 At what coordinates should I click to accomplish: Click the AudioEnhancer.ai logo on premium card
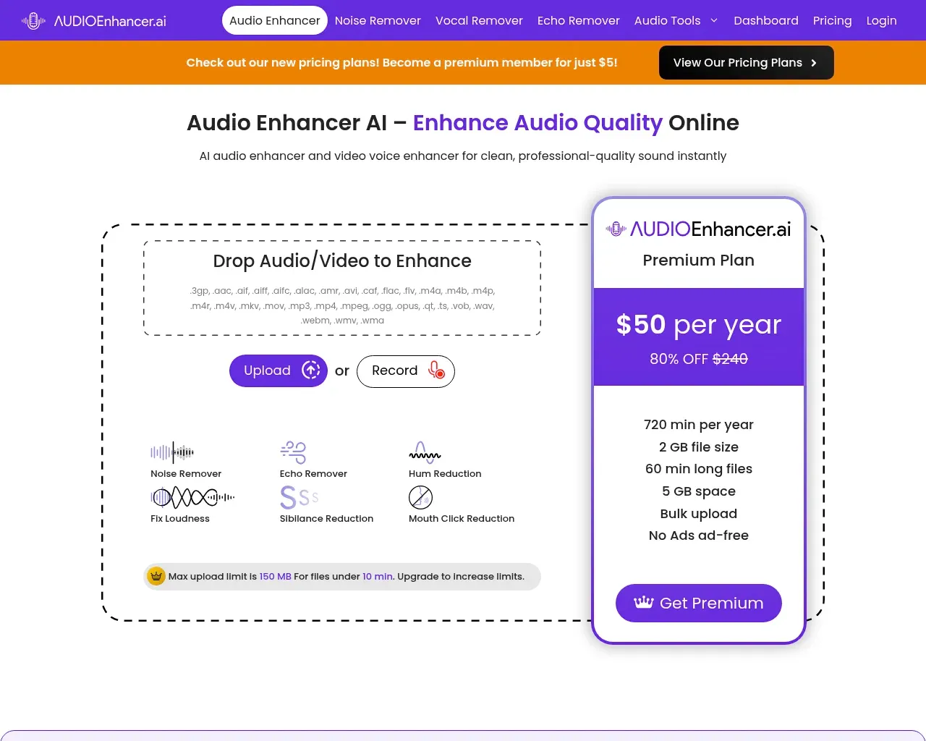pyautogui.click(x=699, y=229)
